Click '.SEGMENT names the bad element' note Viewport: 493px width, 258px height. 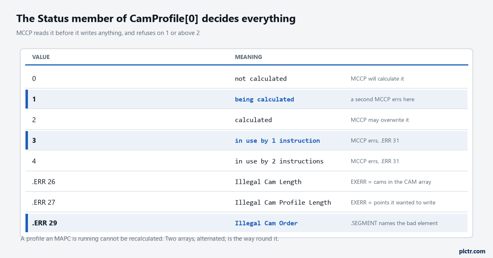[x=394, y=223]
